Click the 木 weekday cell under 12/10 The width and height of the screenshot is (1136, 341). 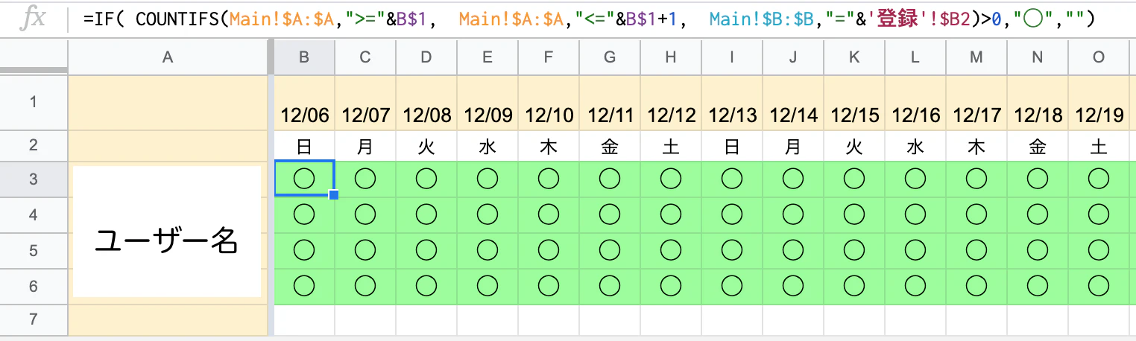point(549,147)
